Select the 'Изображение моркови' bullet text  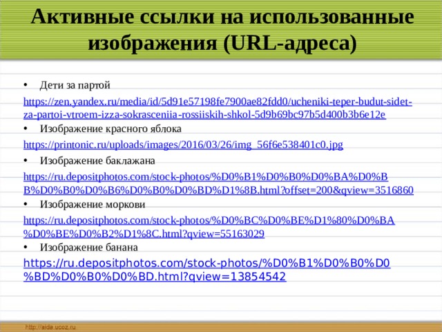93,205
